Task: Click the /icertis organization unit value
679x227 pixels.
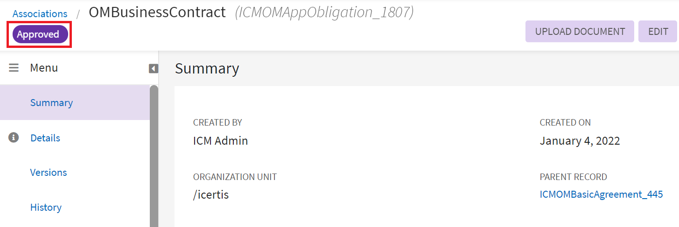Action: pos(211,194)
